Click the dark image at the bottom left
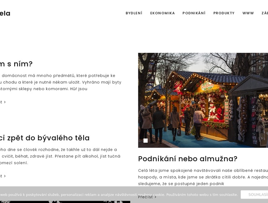The width and height of the screenshot is (268, 203). point(65,201)
